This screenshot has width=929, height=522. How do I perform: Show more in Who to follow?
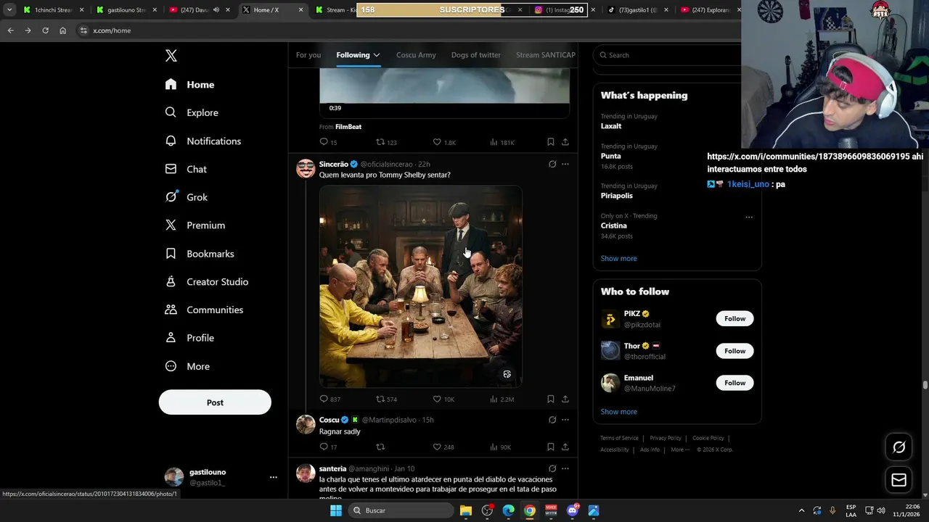pyautogui.click(x=619, y=412)
